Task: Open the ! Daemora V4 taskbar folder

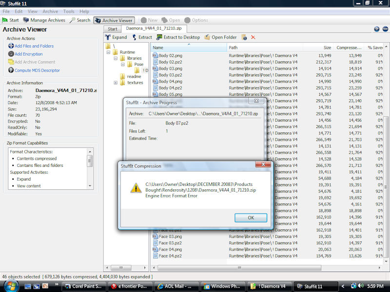Action: point(269,286)
